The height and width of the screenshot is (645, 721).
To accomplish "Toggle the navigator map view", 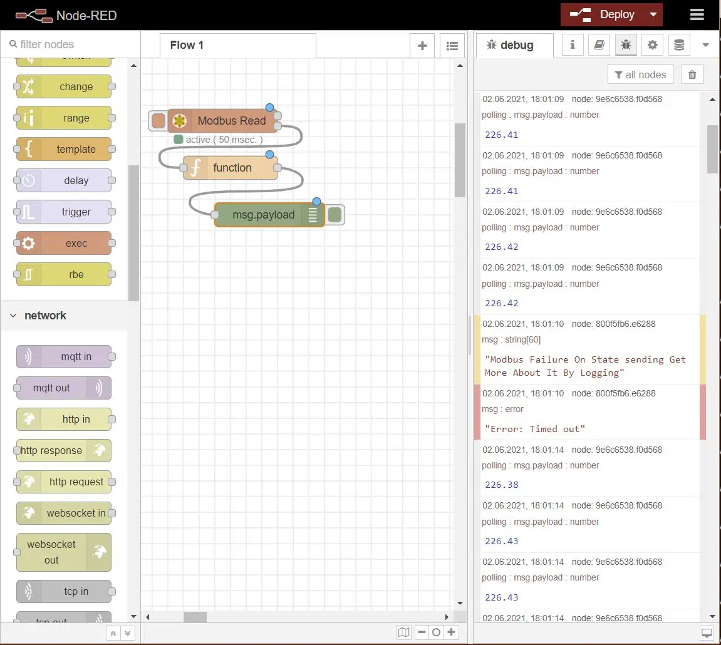I will point(404,632).
